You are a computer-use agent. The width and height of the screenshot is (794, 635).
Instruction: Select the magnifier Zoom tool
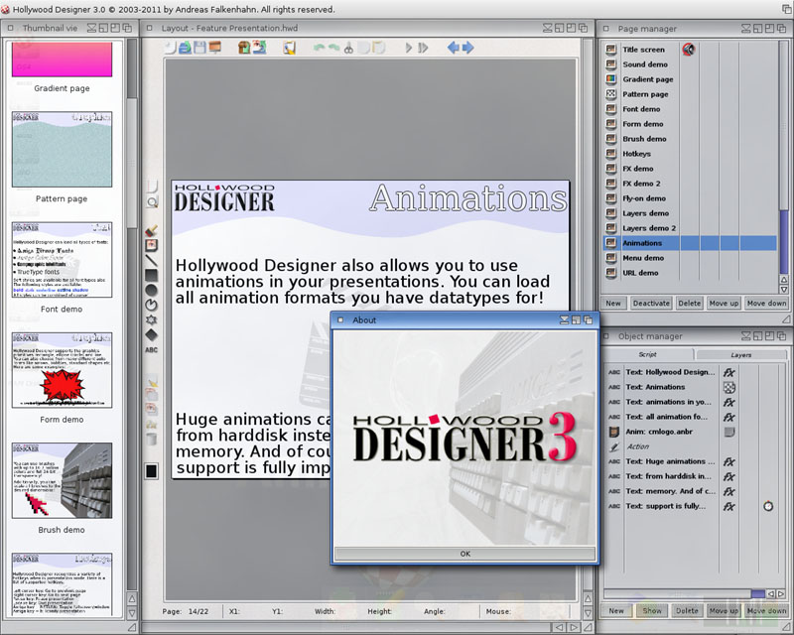coord(152,202)
